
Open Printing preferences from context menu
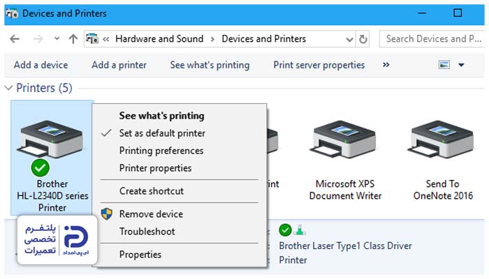click(x=161, y=151)
